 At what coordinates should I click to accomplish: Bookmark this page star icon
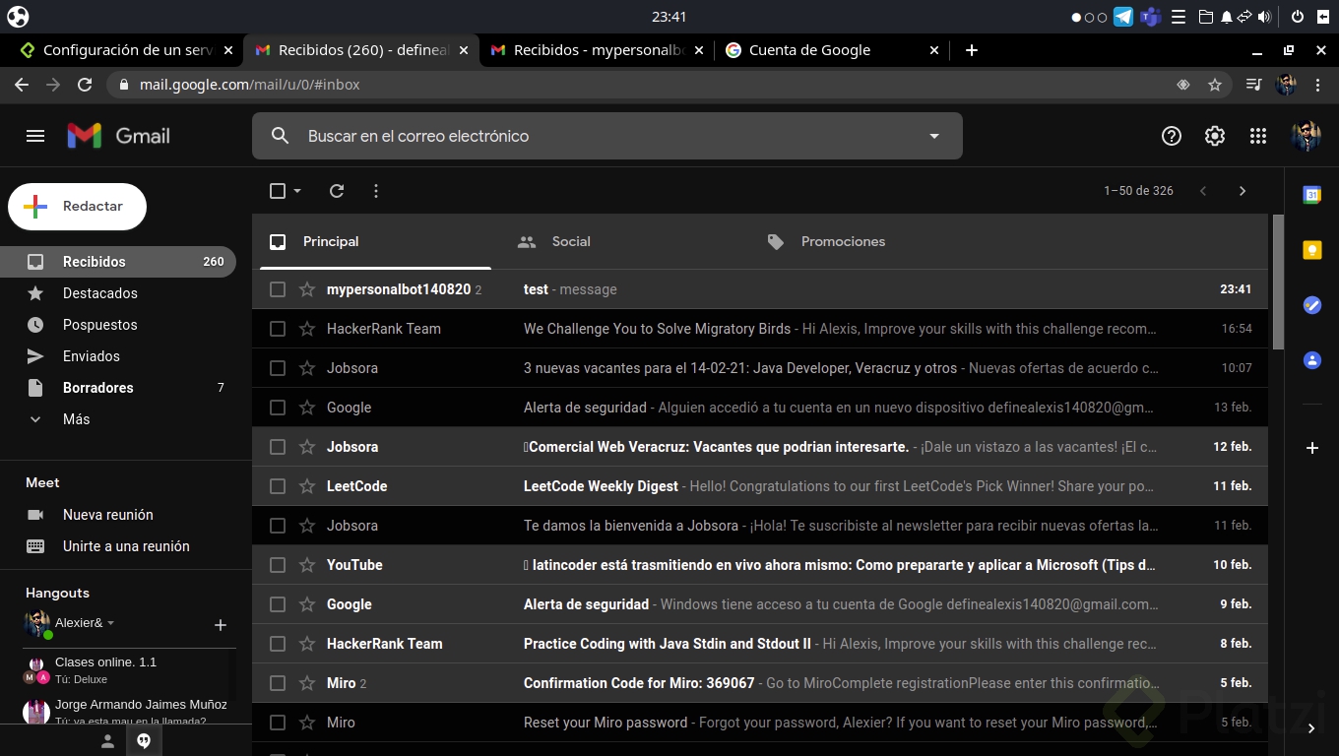pyautogui.click(x=1215, y=85)
